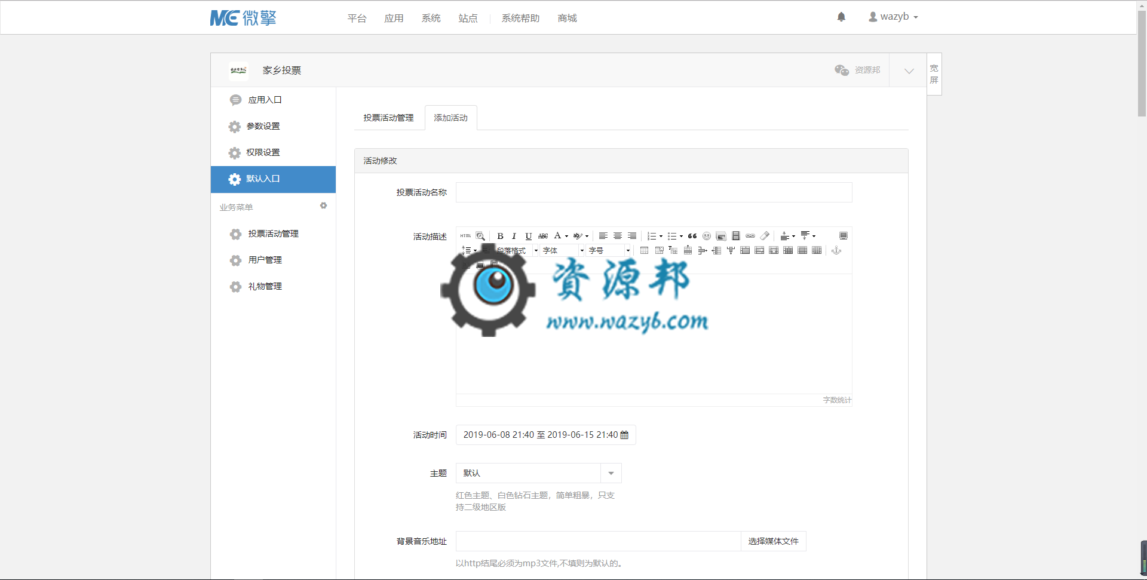
Task: Insert hyperlink chain icon
Action: 750,236
